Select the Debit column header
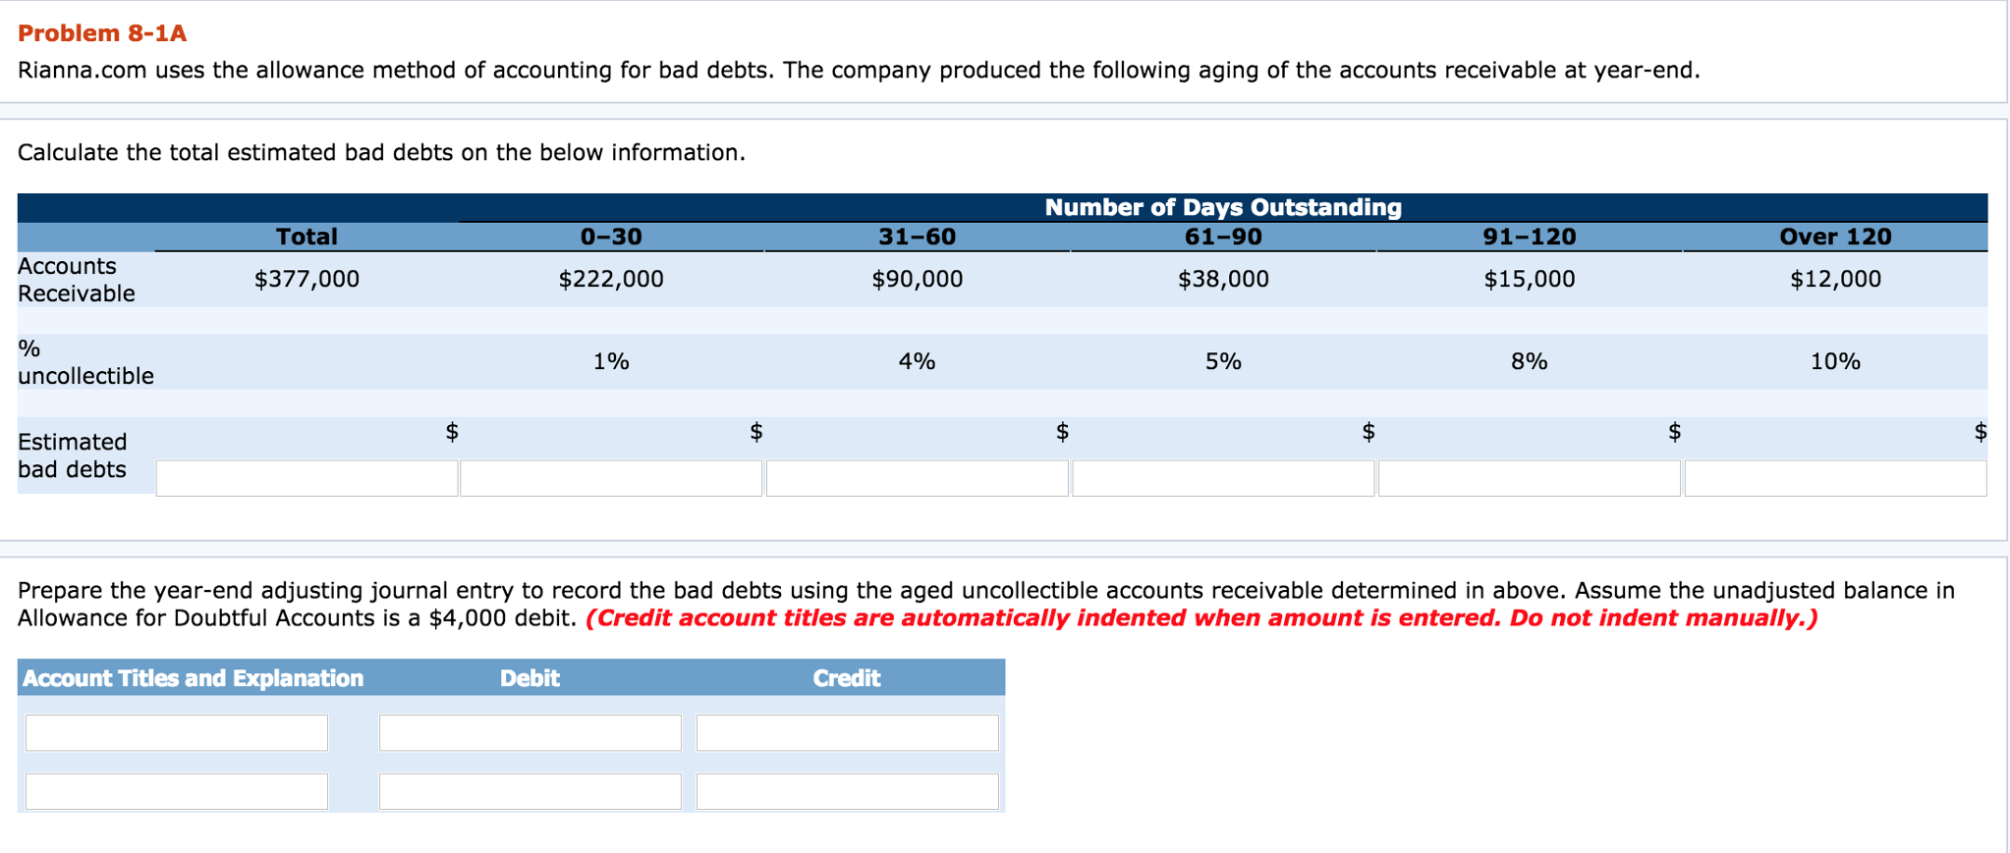This screenshot has width=2010, height=853. [530, 678]
